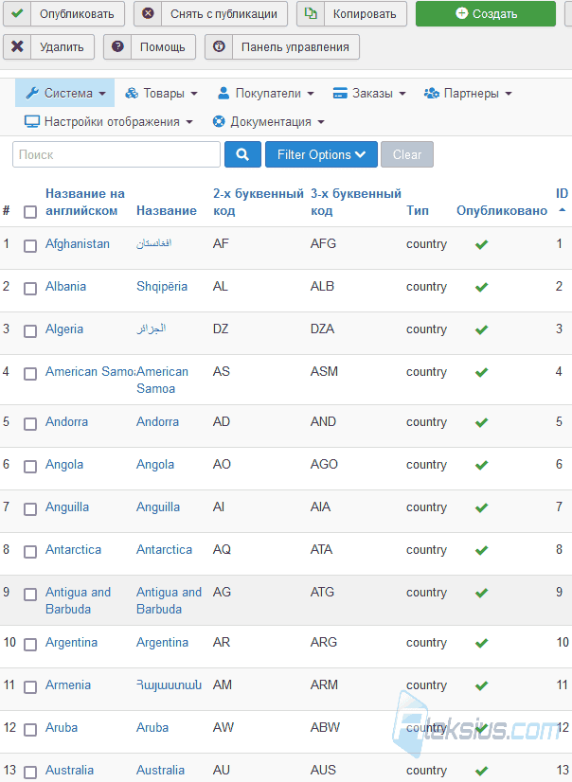This screenshot has height=782, width=572.
Task: Open the Система menu
Action: coord(65,93)
